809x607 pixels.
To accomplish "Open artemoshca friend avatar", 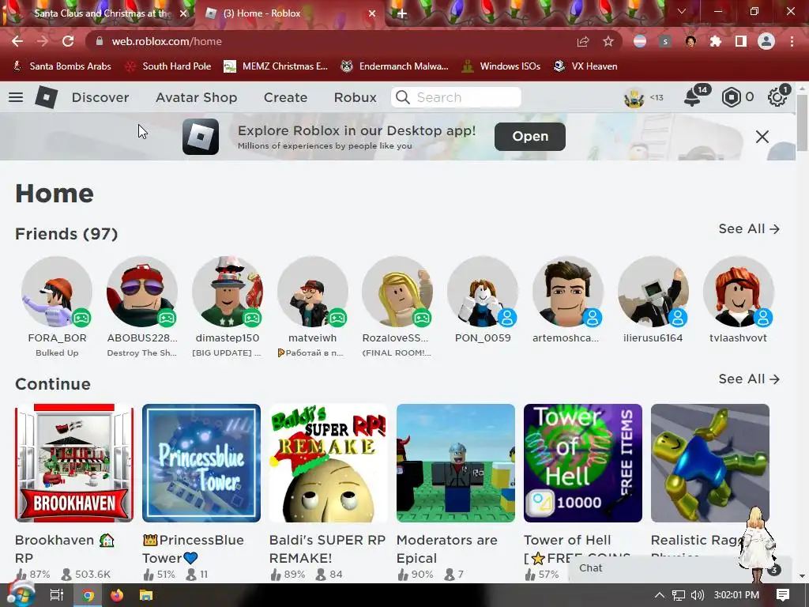I will click(x=568, y=292).
